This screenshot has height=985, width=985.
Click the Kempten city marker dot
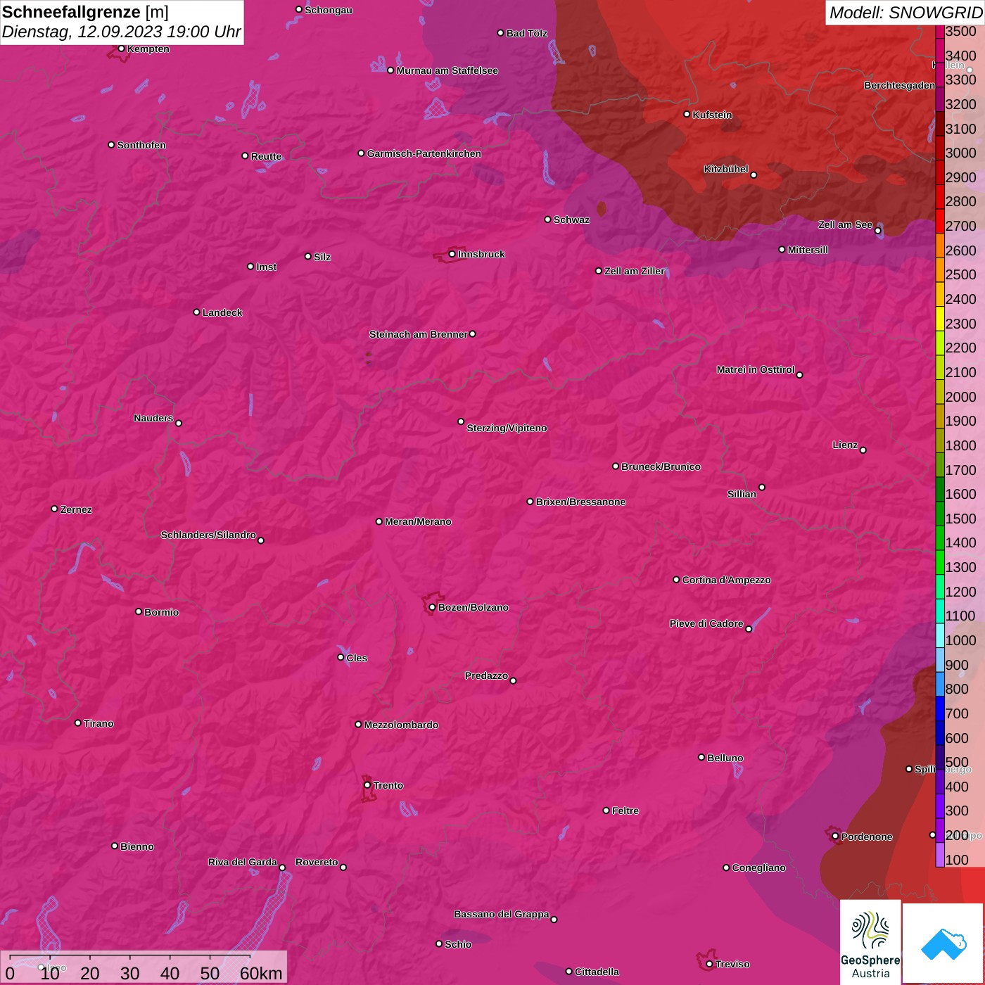pos(121,49)
